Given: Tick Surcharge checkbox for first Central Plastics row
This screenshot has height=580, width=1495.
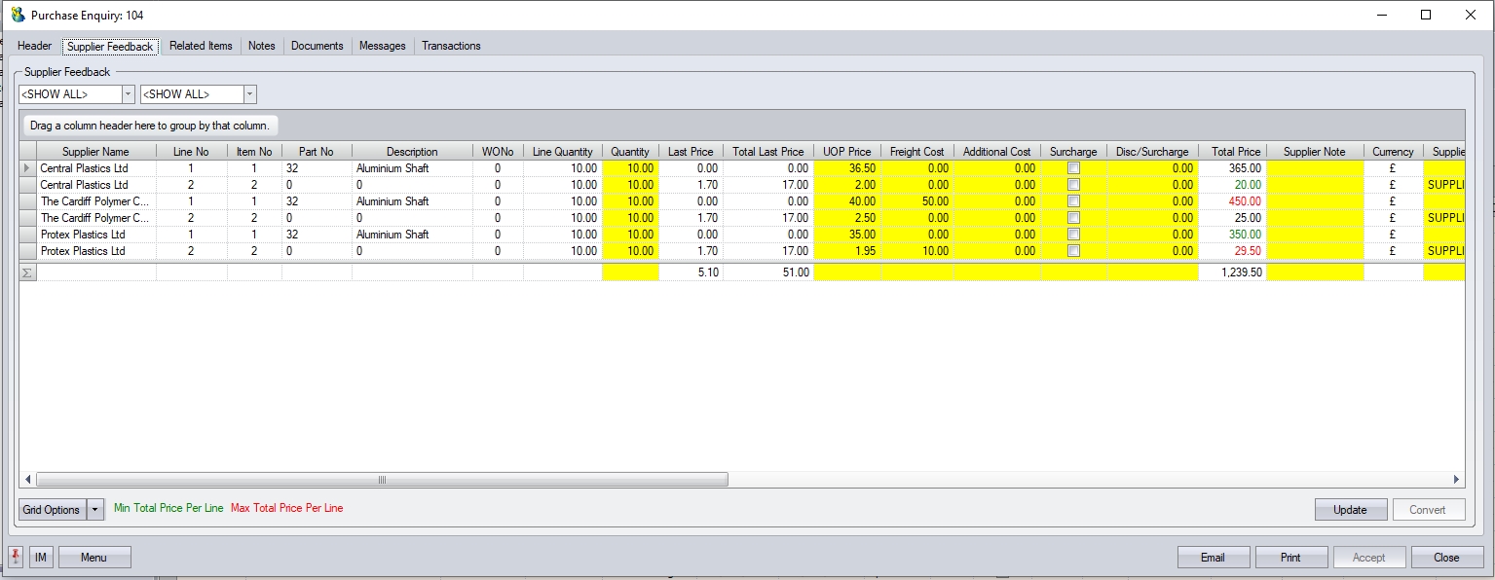Looking at the screenshot, I should 1073,168.
